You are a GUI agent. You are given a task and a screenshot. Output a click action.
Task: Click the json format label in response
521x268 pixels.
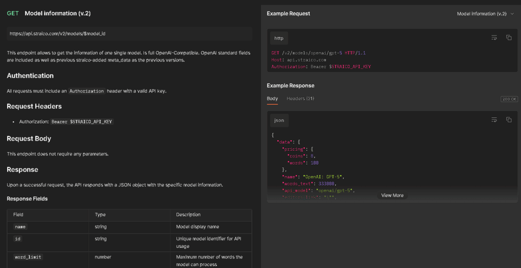click(279, 120)
